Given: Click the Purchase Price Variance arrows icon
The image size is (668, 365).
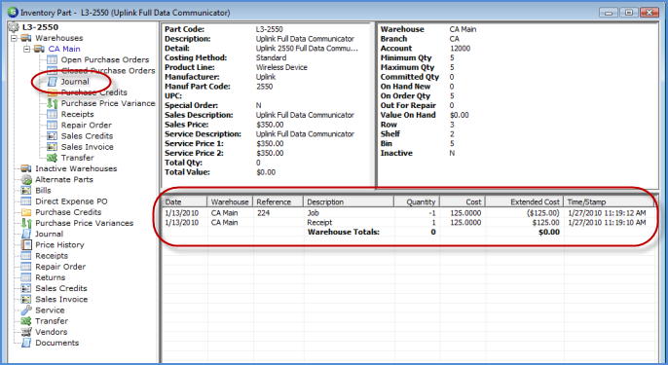Looking at the screenshot, I should click(52, 103).
